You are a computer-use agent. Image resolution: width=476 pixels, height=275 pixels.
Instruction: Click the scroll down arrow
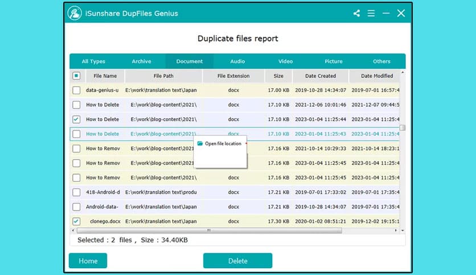pyautogui.click(x=403, y=231)
